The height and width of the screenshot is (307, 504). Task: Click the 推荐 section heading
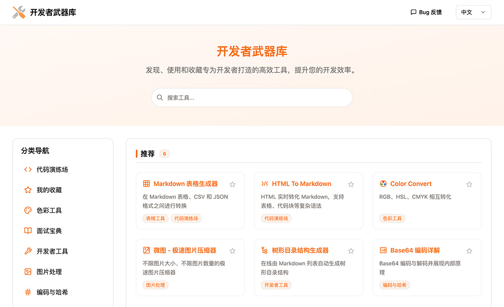(x=148, y=153)
